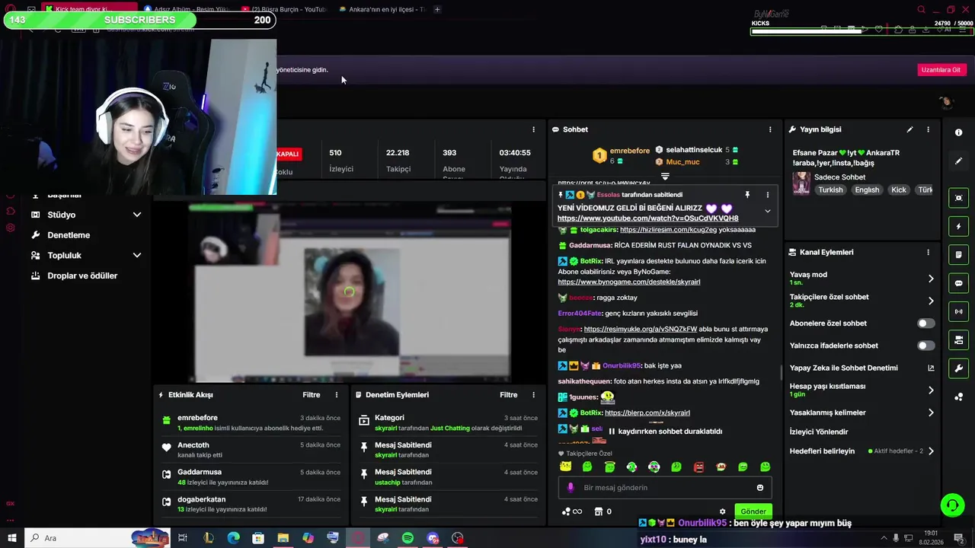975x548 pixels.
Task: Click the lightning bolt icon in right toolbar
Action: pyautogui.click(x=958, y=226)
